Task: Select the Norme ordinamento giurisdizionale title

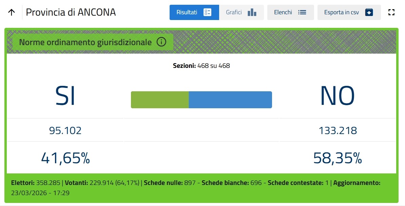Action: pos(85,42)
